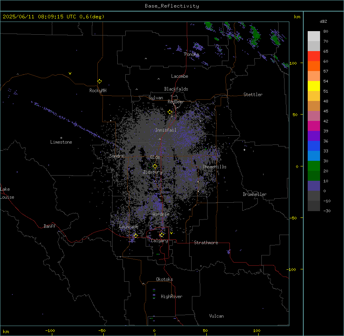Click the Strathmore label
The image size is (344, 336).
(x=206, y=243)
